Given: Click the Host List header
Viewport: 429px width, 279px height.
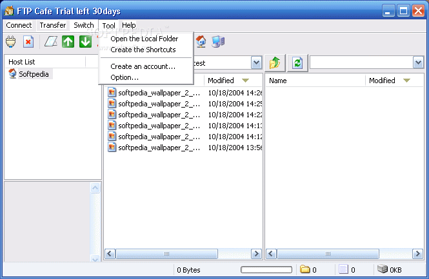Looking at the screenshot, I should click(x=45, y=62).
